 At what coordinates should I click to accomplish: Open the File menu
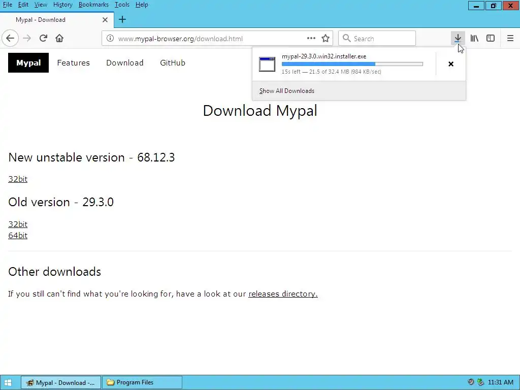[x=7, y=5]
